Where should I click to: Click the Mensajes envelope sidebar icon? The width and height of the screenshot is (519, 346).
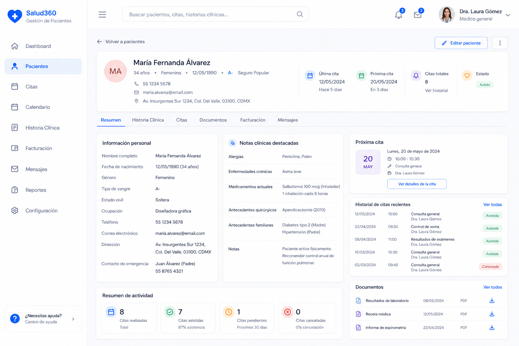click(x=15, y=169)
